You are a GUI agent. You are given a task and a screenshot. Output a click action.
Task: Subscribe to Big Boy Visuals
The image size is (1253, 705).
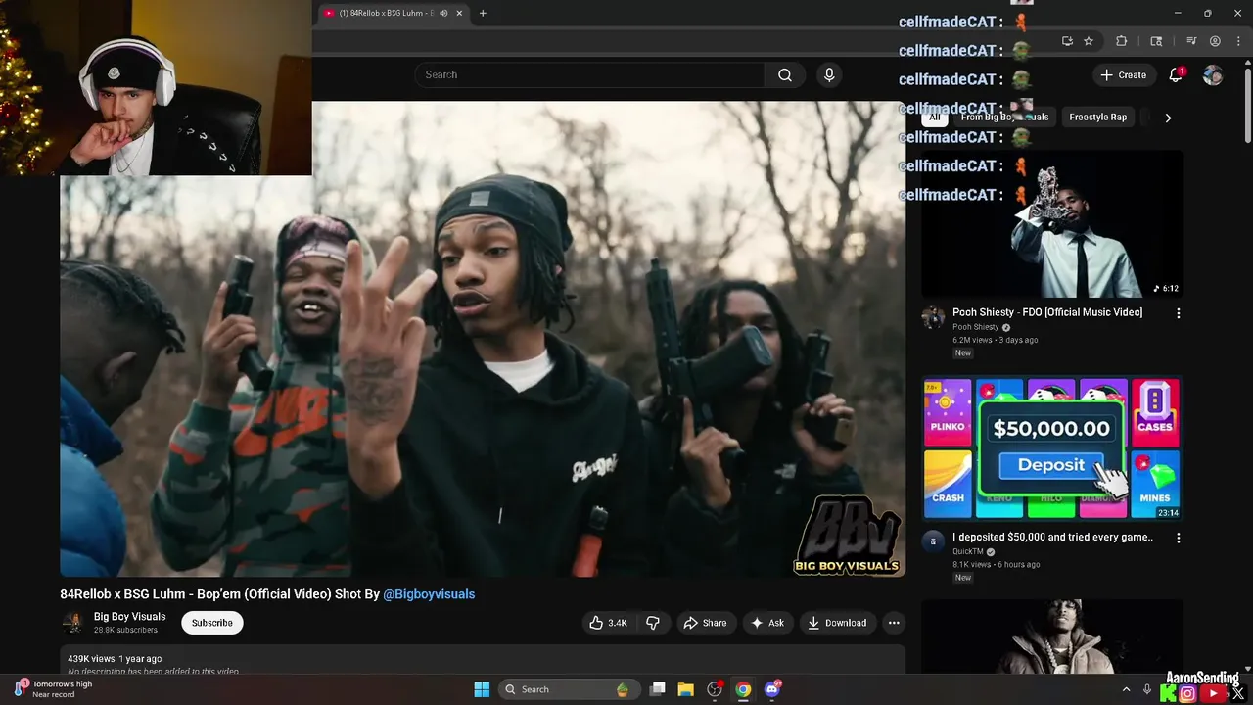pos(212,623)
